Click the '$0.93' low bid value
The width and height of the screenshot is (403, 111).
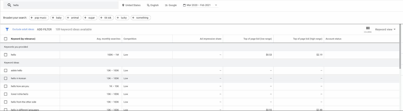point(269,110)
